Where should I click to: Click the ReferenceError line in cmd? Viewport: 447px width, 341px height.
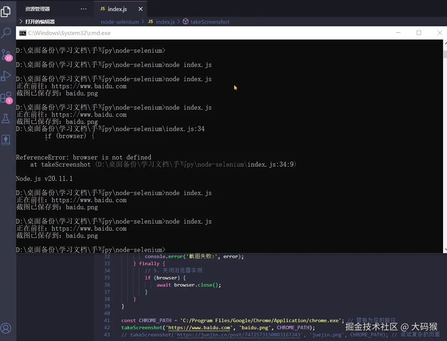(84, 157)
